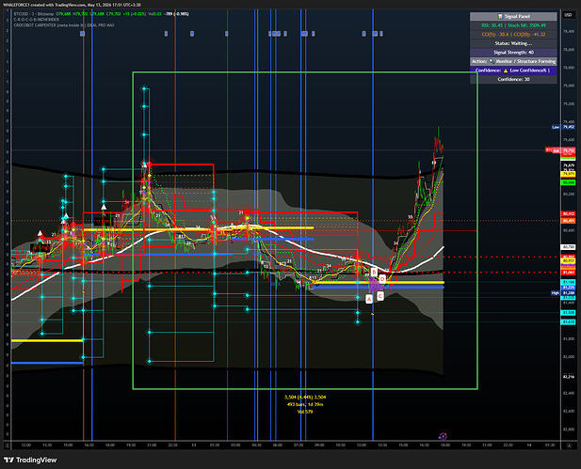Click the BTCUSD Bitstamp symbol legend

point(34,14)
